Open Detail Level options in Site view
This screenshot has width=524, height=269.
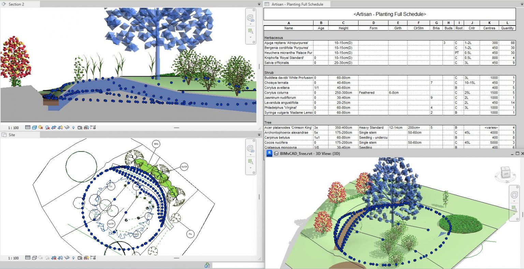pos(28,257)
